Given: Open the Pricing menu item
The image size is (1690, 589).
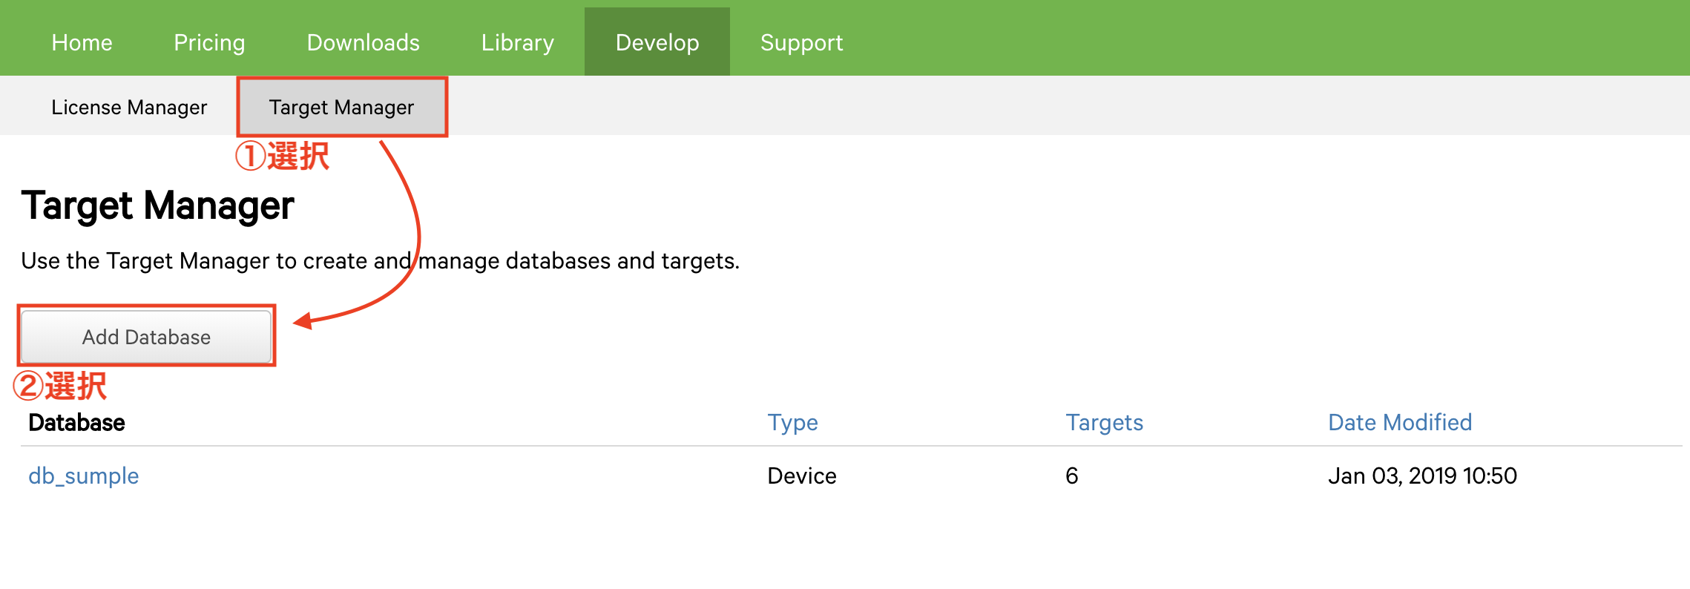Looking at the screenshot, I should pos(209,42).
